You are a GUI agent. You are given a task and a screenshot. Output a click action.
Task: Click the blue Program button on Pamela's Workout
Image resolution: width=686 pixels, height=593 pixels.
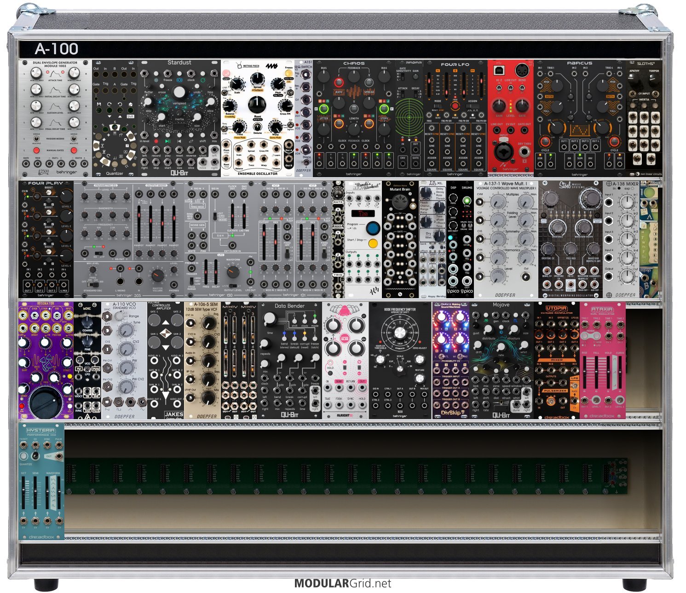(373, 228)
